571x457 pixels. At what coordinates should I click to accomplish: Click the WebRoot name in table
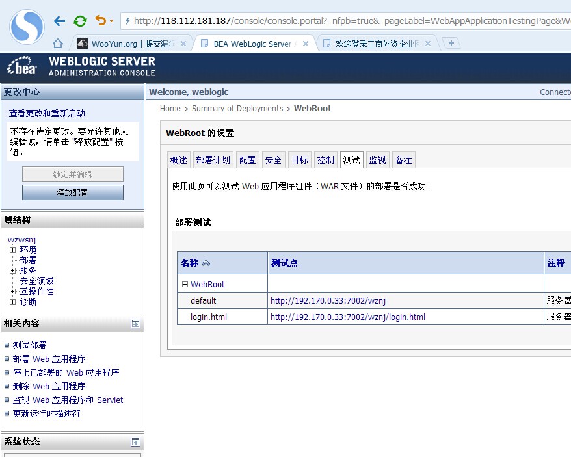(207, 284)
